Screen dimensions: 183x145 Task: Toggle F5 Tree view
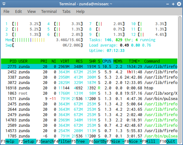(80, 141)
